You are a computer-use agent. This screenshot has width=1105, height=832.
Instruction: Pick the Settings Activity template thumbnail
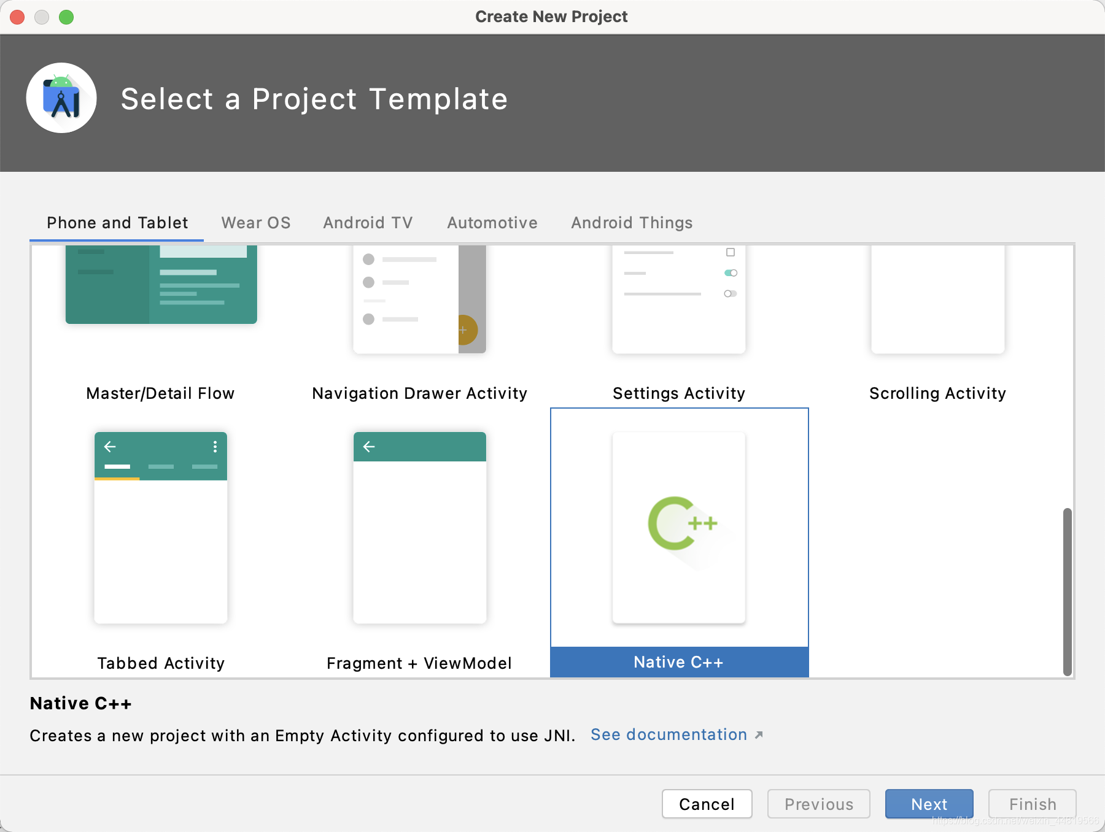pyautogui.click(x=679, y=299)
